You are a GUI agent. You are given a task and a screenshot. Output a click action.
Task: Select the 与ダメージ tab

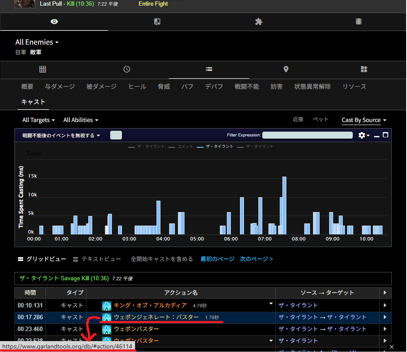click(59, 87)
